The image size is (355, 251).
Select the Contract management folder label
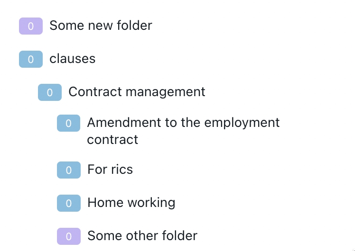(x=137, y=92)
